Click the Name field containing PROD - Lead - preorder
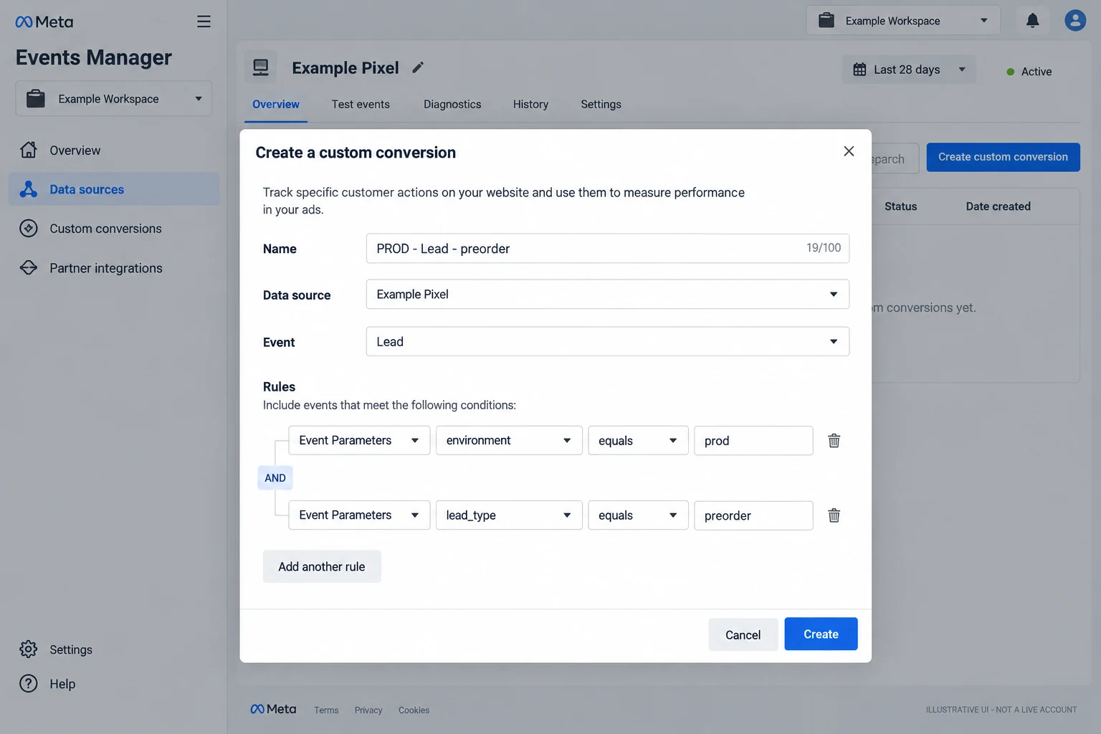The height and width of the screenshot is (734, 1101). pos(608,248)
